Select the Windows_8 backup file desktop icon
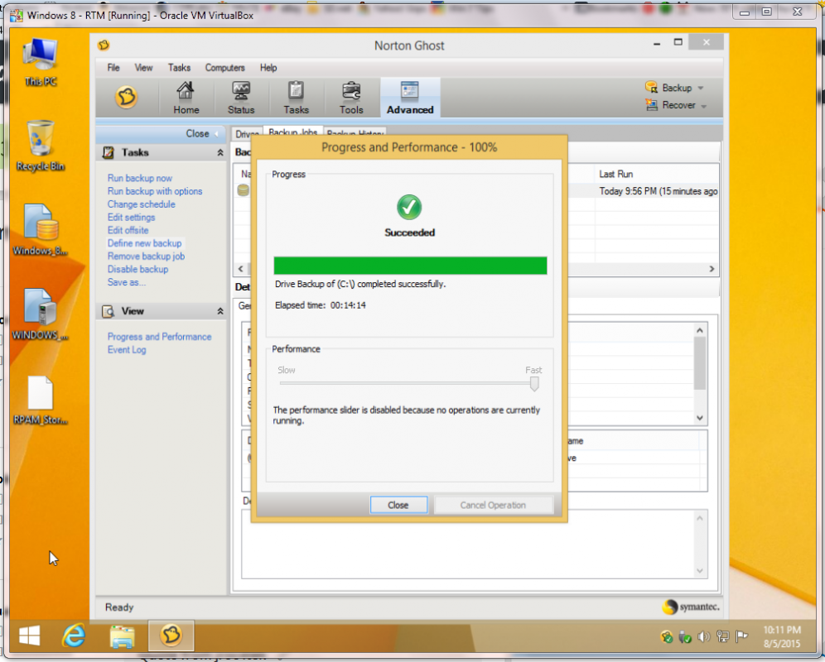The width and height of the screenshot is (825, 662). click(x=41, y=230)
